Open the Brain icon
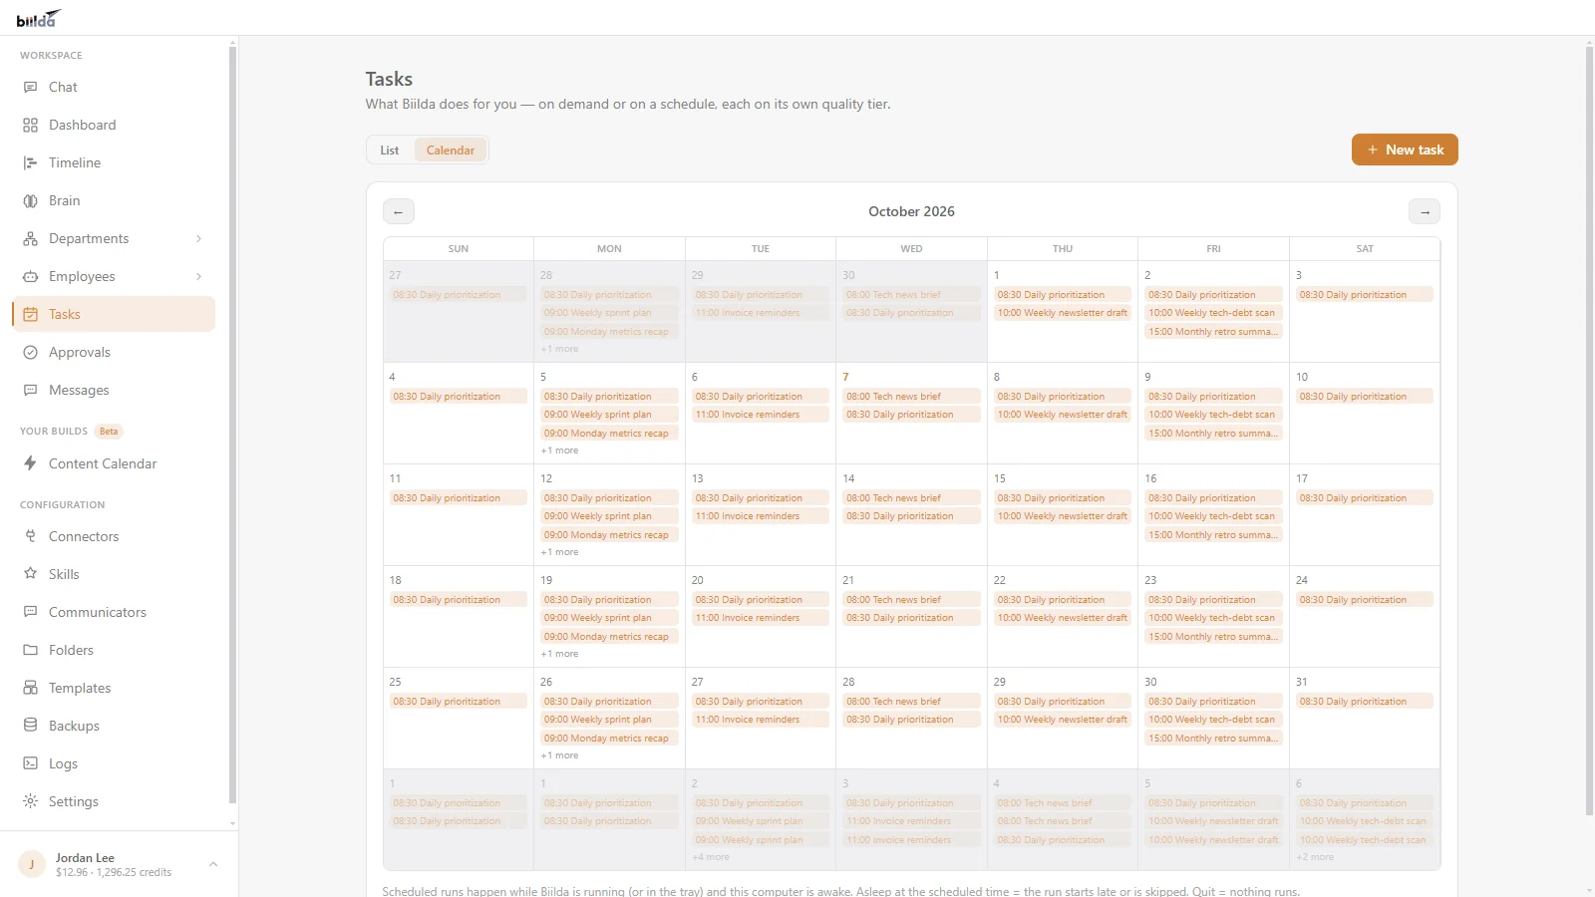1595x897 pixels. tap(30, 200)
